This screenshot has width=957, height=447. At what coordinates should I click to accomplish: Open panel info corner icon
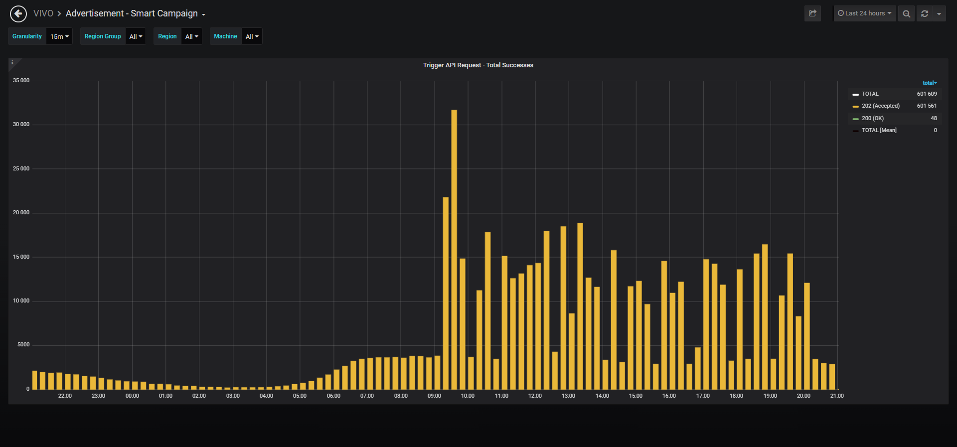pos(12,63)
